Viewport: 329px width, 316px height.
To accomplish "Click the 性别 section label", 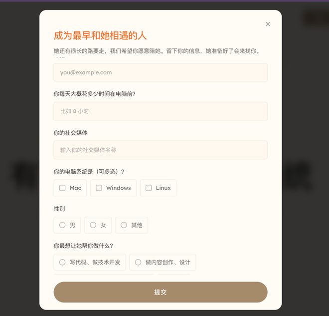I will point(59,209).
